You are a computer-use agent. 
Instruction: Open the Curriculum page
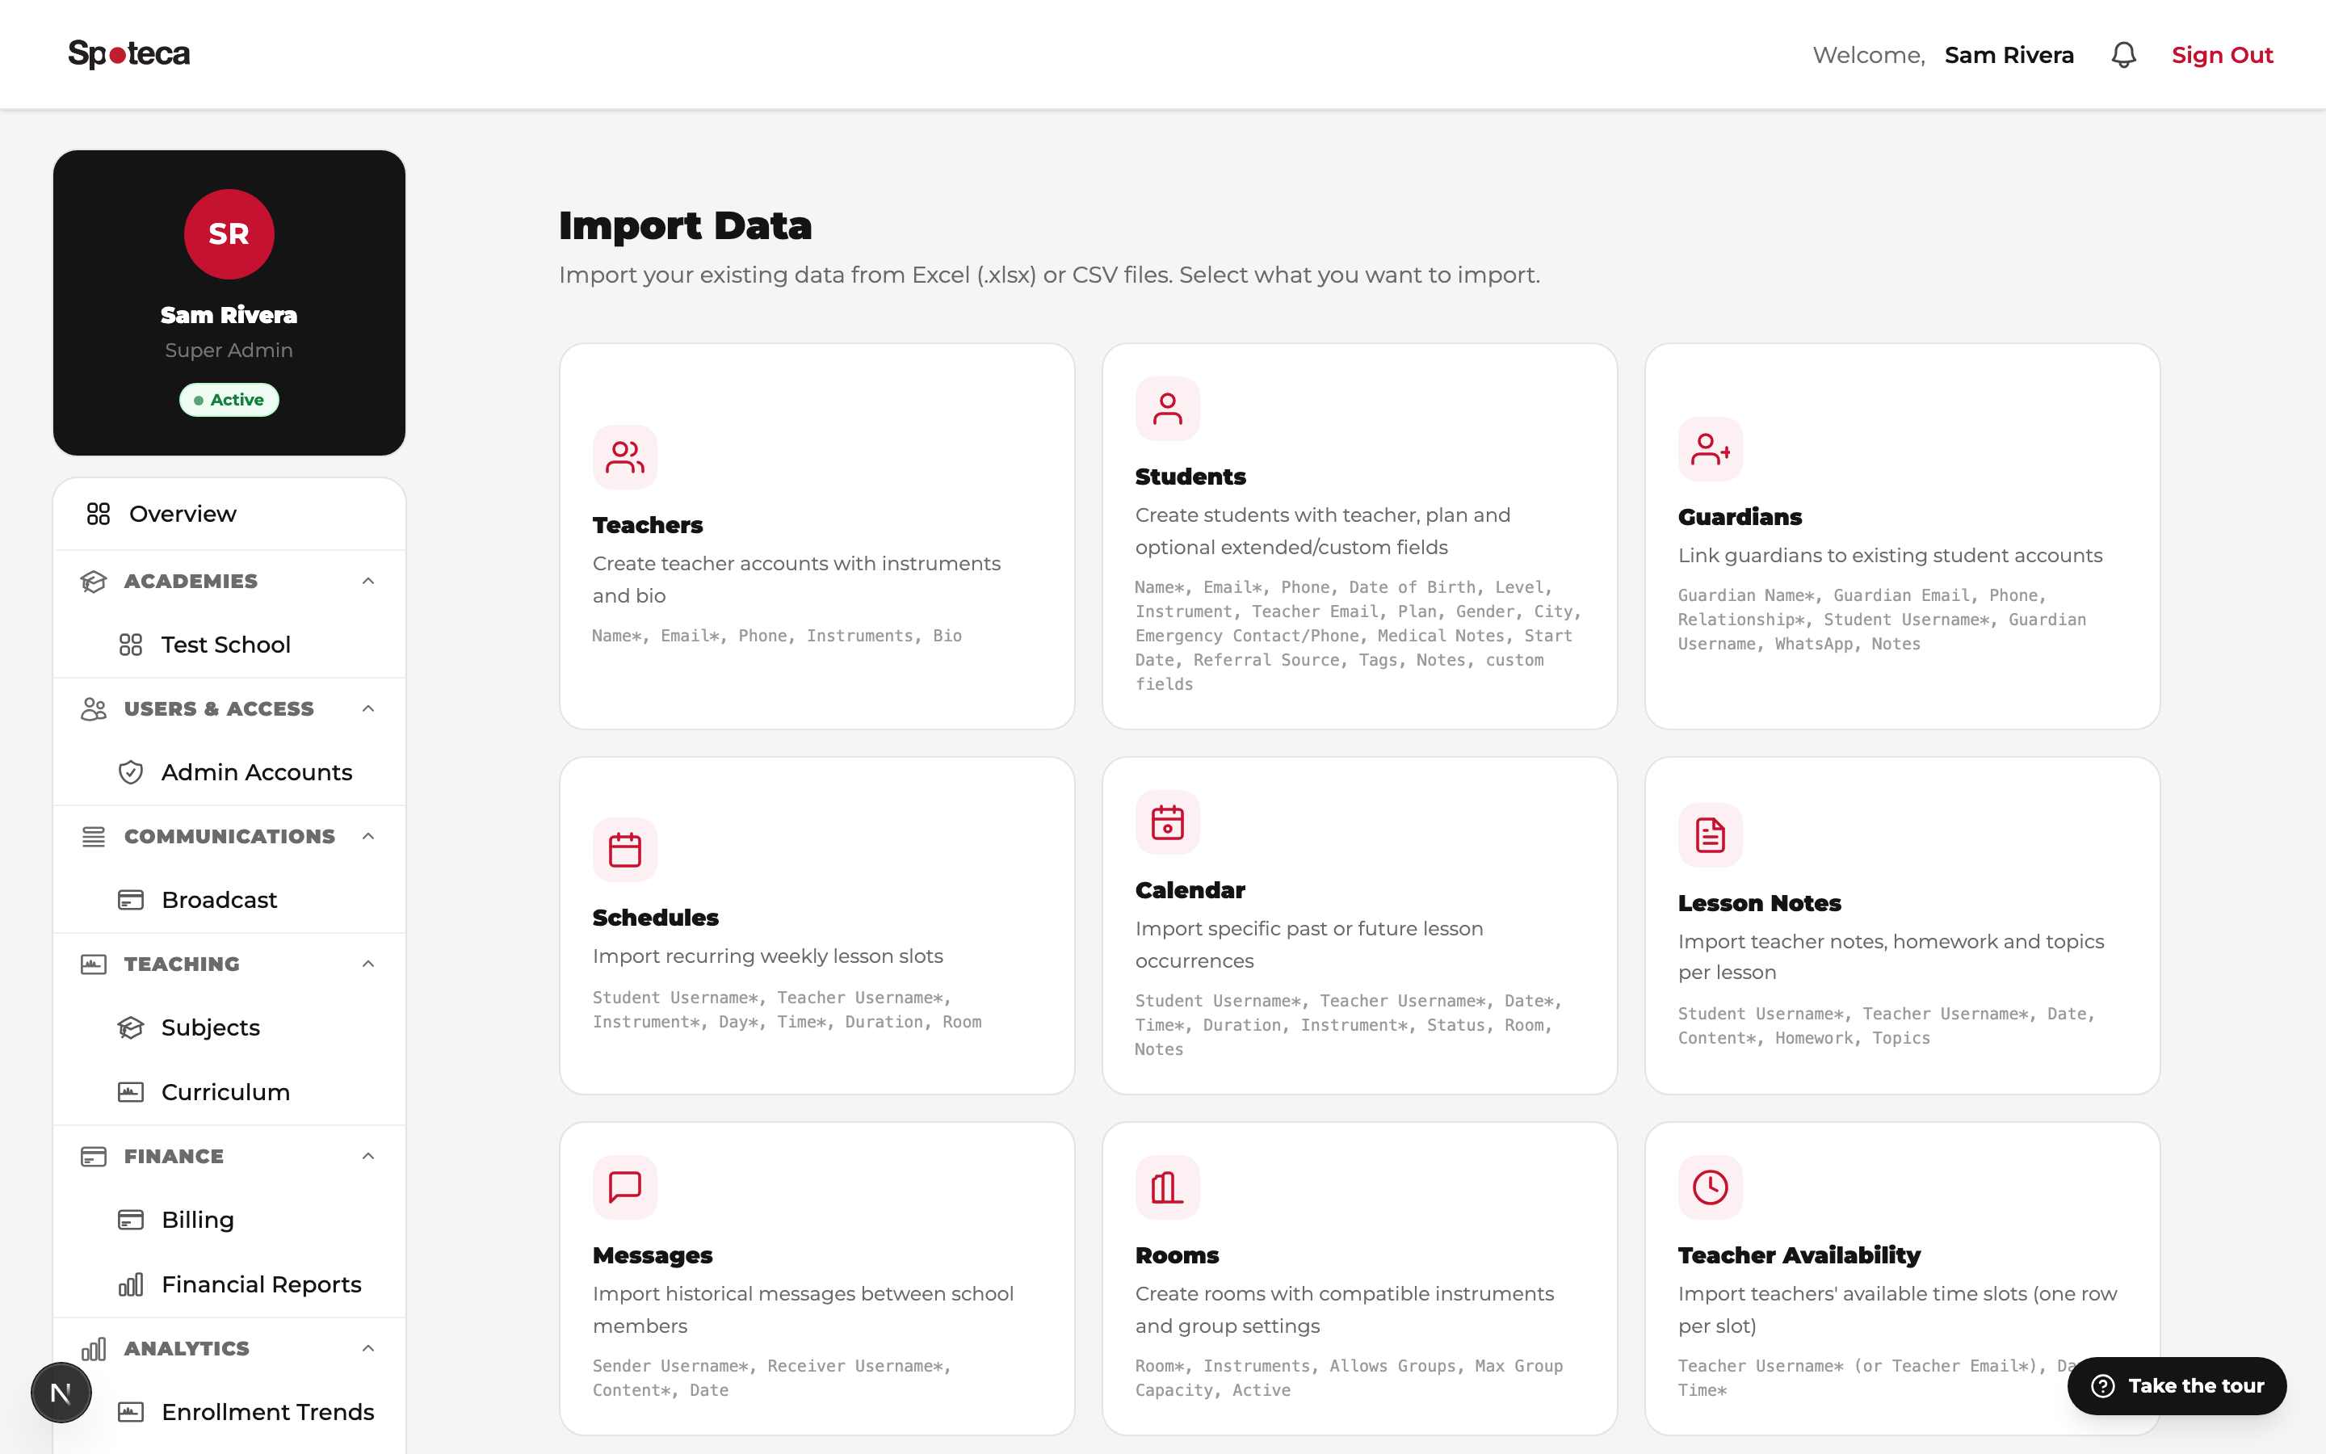(x=229, y=1092)
